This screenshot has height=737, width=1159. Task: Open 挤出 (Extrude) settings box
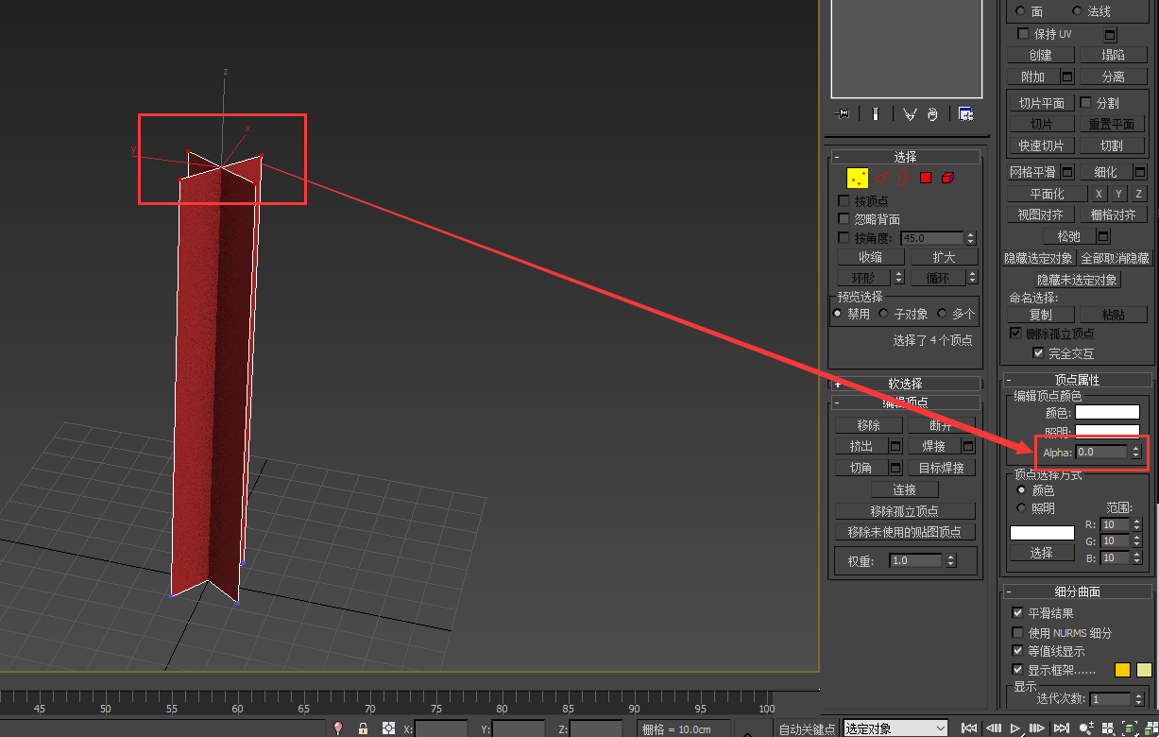click(895, 446)
